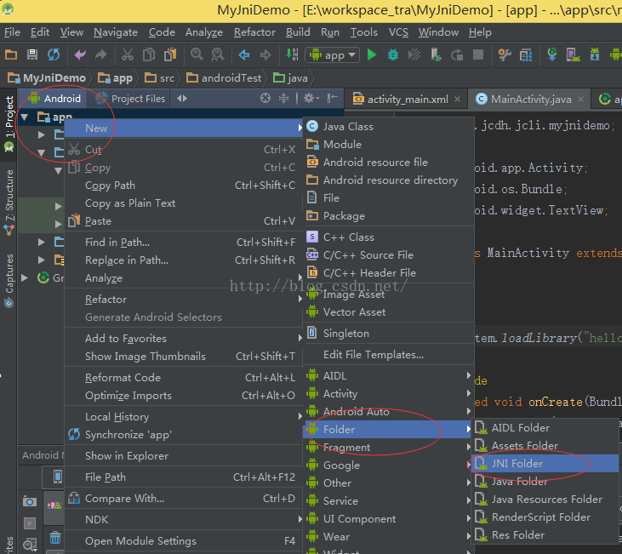
Task: Select Assets Folder option
Action: point(545,446)
